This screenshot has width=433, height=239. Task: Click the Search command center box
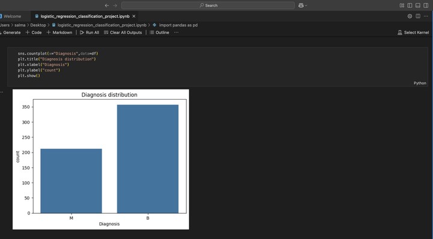click(x=208, y=5)
